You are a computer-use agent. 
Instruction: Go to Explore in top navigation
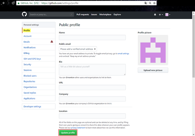(x=117, y=15)
